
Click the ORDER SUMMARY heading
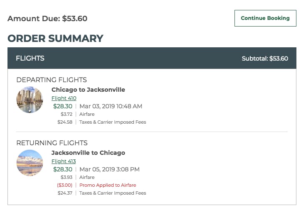[55, 39]
